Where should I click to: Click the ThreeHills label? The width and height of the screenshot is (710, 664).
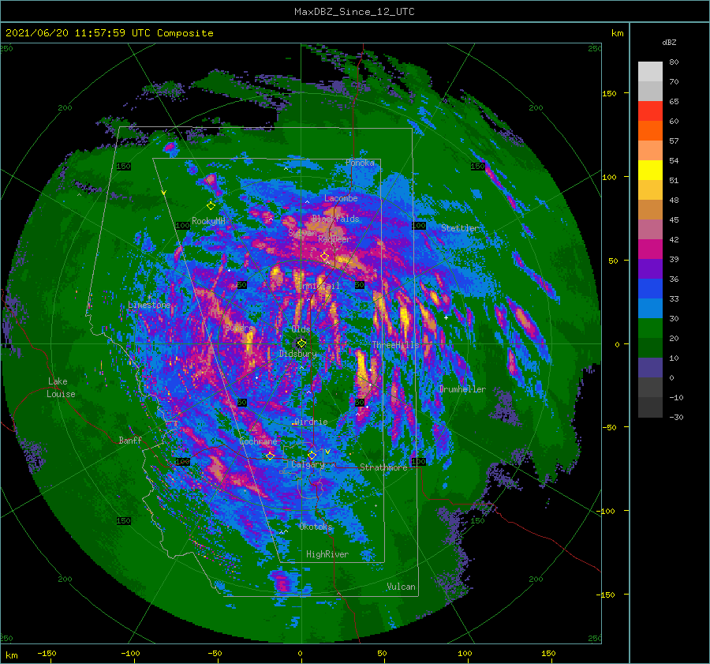396,345
